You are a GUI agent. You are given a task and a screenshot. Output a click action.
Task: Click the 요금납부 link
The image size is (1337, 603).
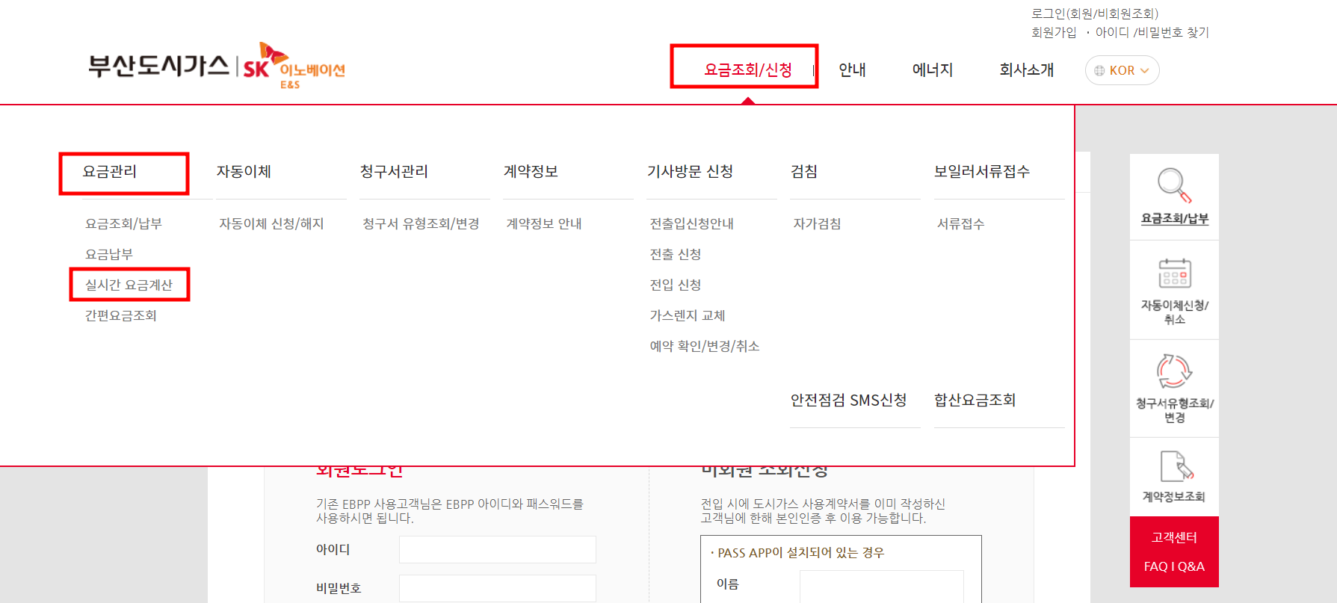click(109, 254)
